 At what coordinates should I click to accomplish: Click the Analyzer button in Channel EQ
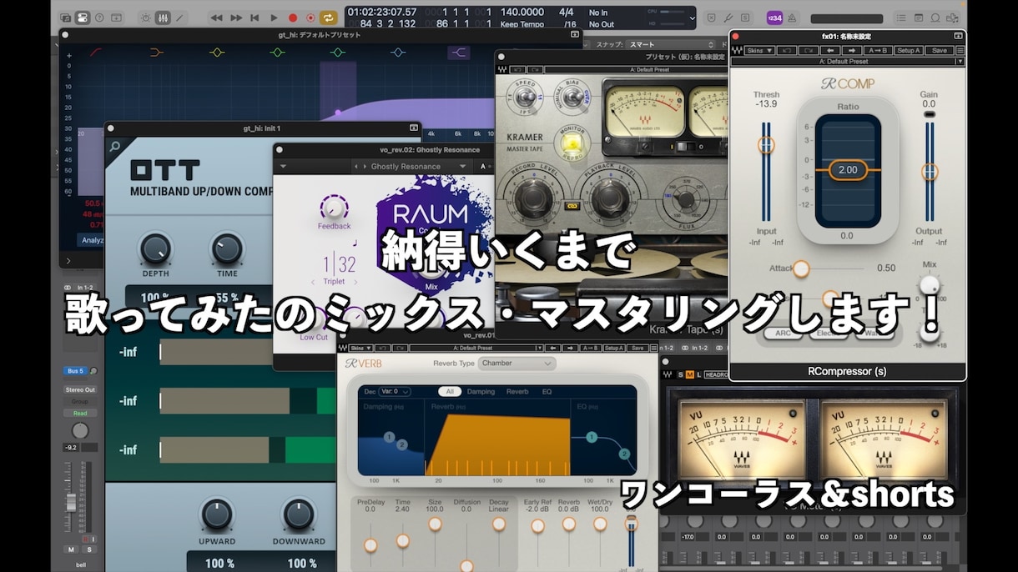[89, 240]
